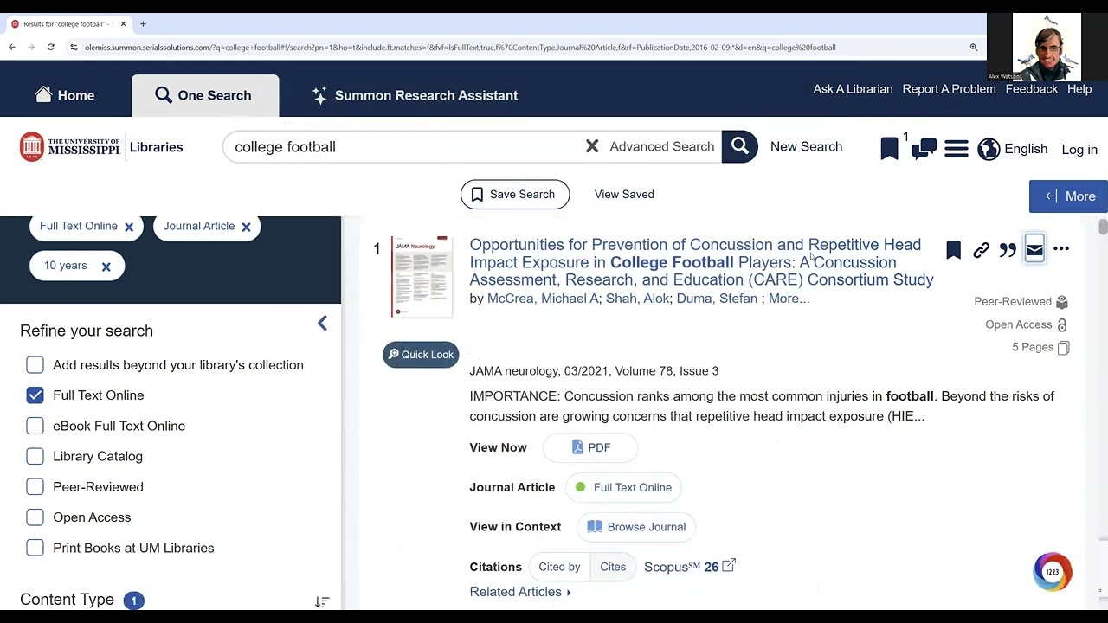Open the Help link

[1079, 89]
